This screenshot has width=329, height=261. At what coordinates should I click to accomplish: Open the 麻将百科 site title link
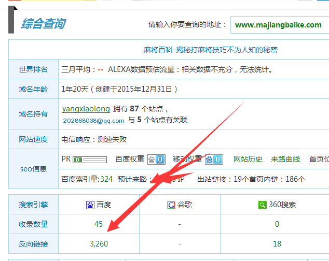tap(210, 50)
